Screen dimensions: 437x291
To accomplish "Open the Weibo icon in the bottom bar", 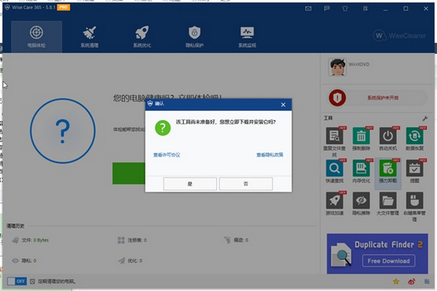I will coord(412,281).
